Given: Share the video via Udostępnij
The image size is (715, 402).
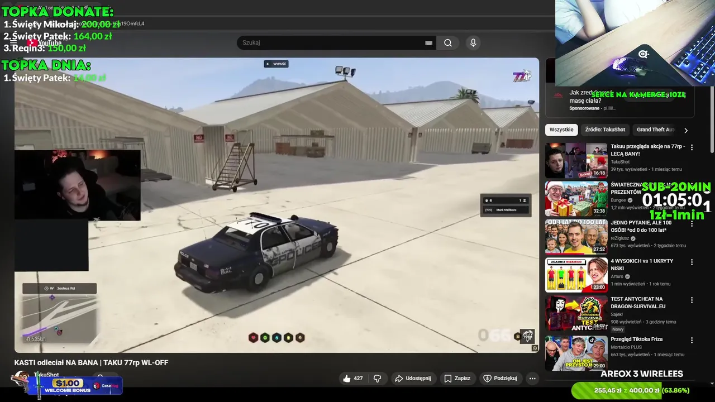Looking at the screenshot, I should [x=413, y=378].
